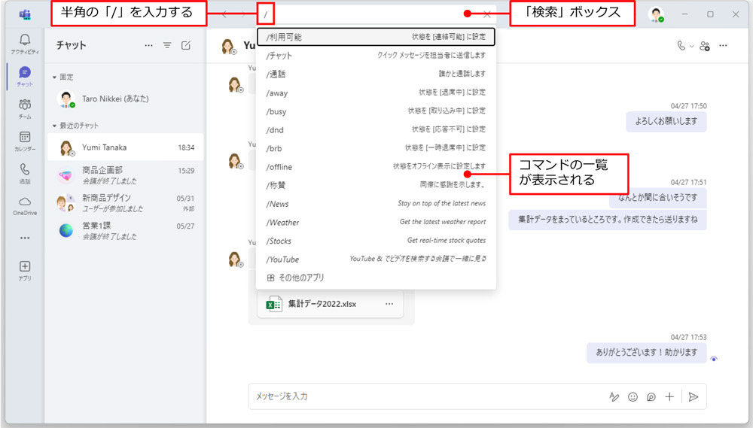This screenshot has height=428, width=753.
Task: Open call options dropdown arrow
Action: 691,46
